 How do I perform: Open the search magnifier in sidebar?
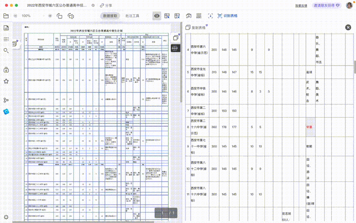6,51
